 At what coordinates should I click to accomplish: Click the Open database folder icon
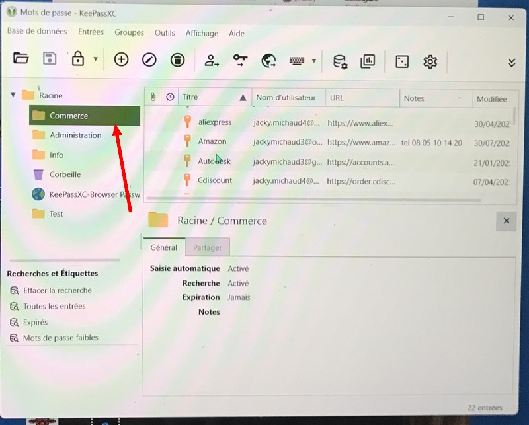tap(21, 59)
